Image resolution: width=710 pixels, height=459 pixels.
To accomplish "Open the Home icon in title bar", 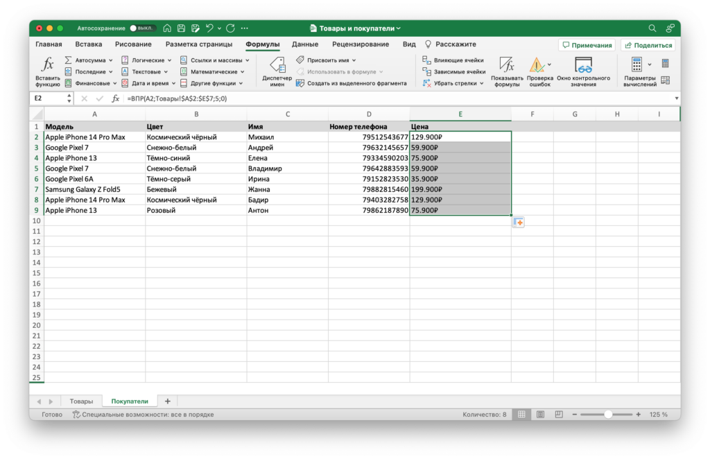I will point(167,28).
